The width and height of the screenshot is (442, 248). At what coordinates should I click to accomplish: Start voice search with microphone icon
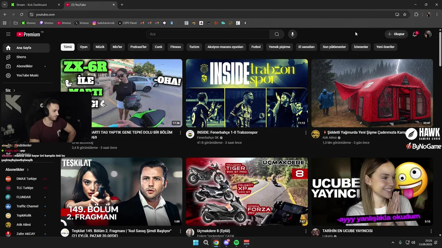click(292, 34)
